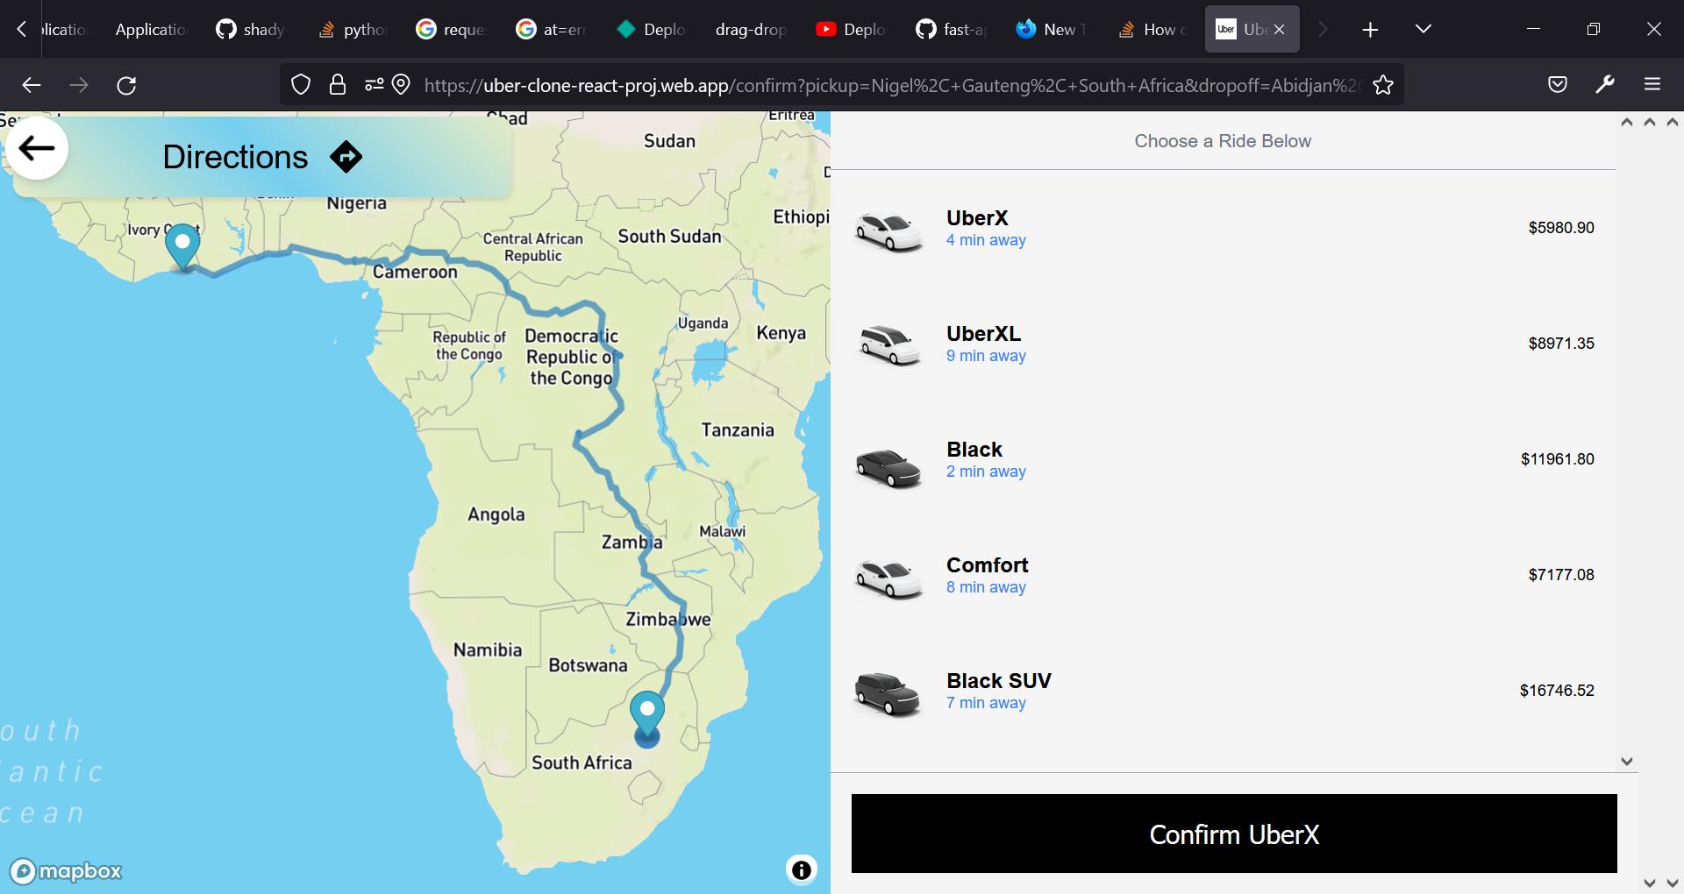Switch to the 'How' Stack Overflow tab
1684x894 pixels.
(1152, 29)
